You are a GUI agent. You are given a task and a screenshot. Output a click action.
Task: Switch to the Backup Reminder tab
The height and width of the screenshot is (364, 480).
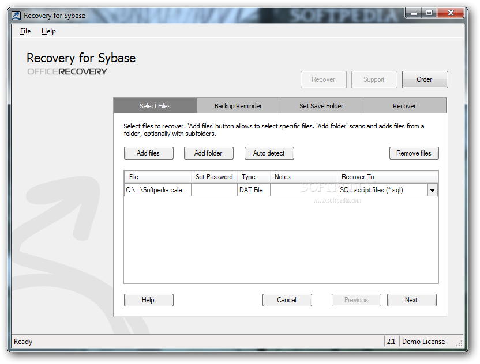238,106
